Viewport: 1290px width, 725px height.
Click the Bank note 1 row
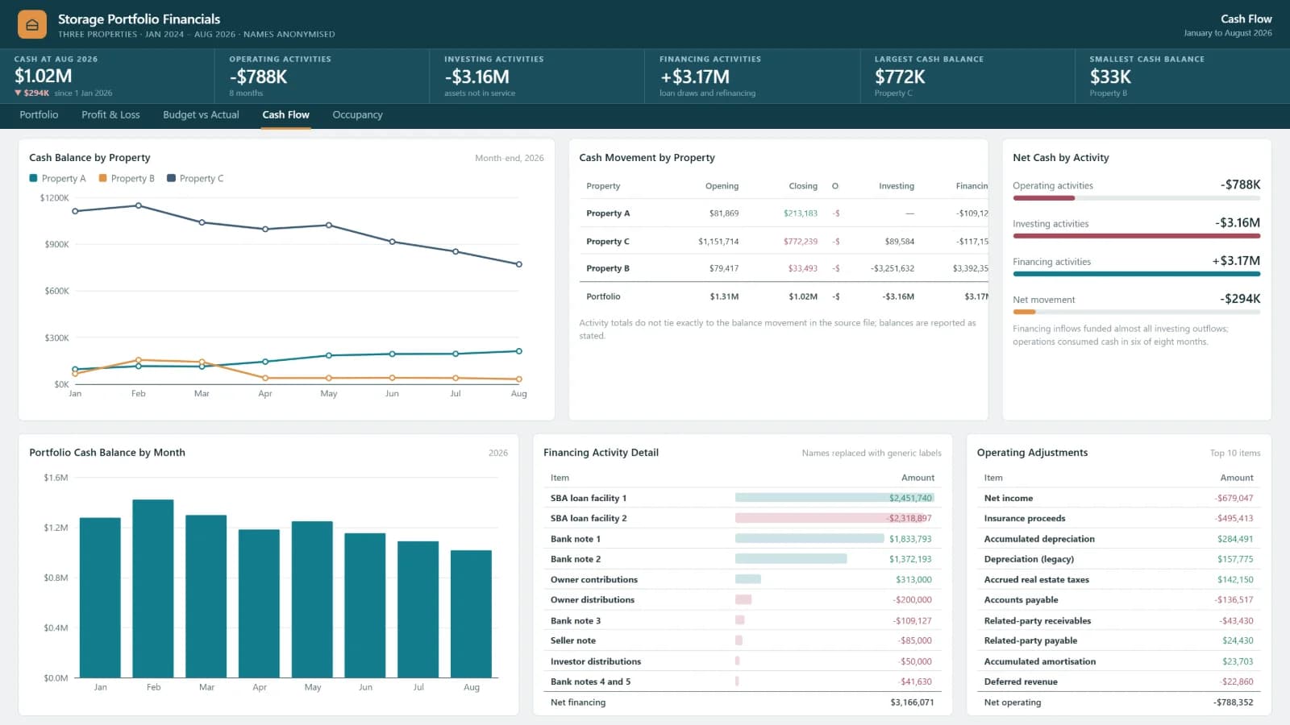743,539
